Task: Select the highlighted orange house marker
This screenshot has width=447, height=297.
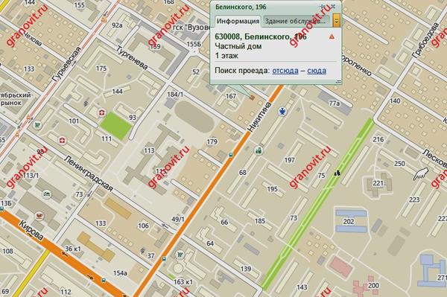Action: pos(252,98)
